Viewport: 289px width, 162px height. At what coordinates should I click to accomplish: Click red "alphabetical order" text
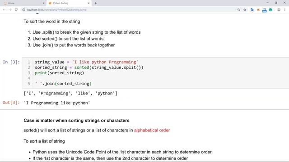tap(152, 130)
